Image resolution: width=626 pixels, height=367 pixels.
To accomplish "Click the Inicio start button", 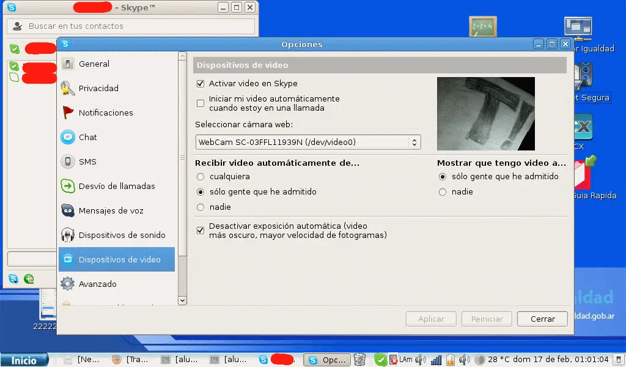I will click(24, 360).
